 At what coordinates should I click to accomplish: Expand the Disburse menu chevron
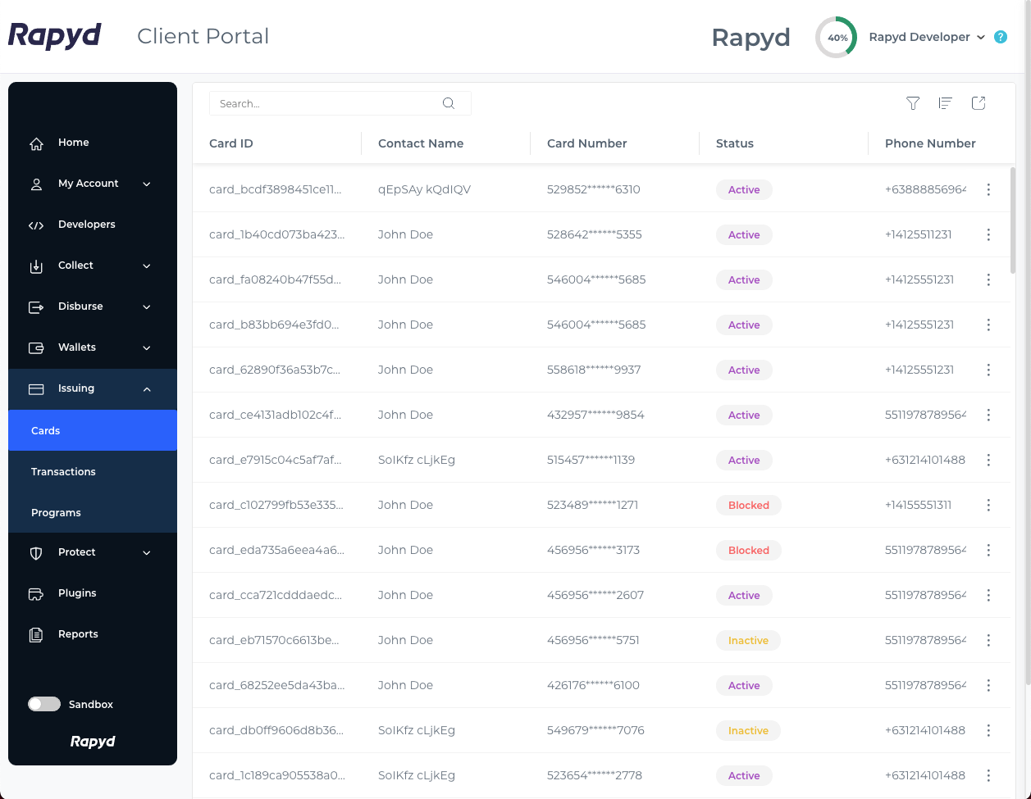147,307
